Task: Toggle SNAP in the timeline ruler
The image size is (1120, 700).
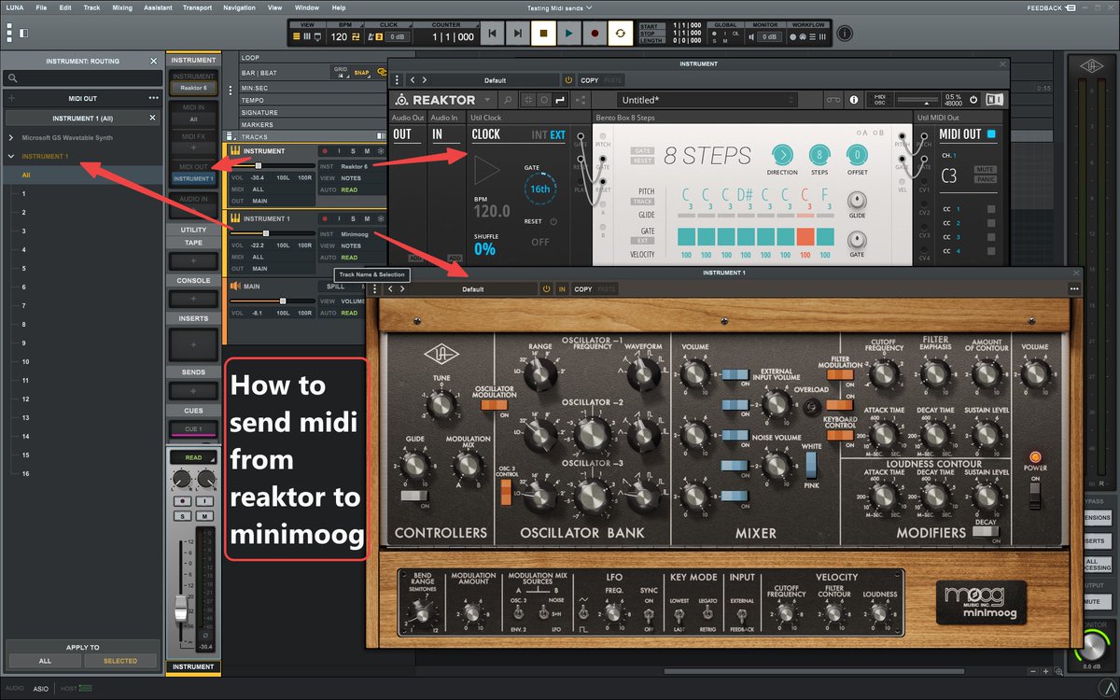Action: (x=361, y=72)
